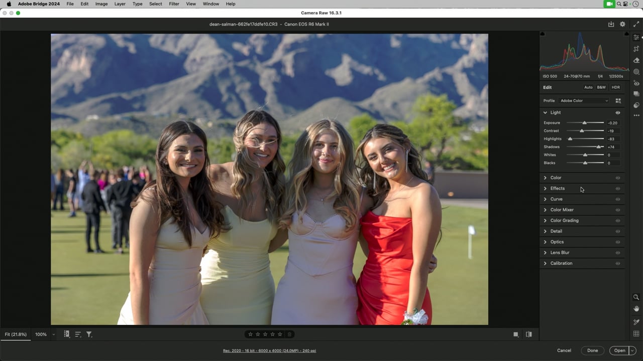Toggle Before/After split view icon
The image size is (643, 361).
point(528,334)
